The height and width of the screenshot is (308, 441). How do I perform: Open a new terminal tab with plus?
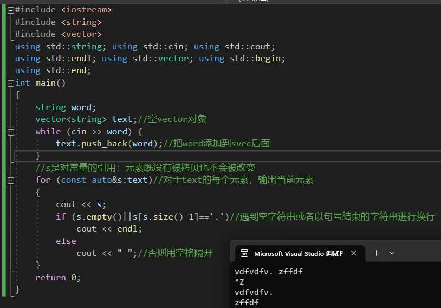click(376, 253)
